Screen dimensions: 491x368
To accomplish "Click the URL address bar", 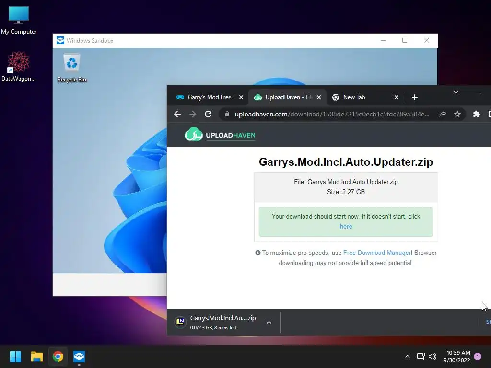I will point(332,114).
